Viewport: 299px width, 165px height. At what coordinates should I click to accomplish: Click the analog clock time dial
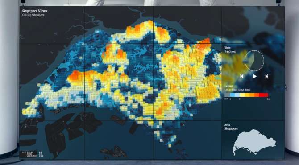(x=254, y=61)
